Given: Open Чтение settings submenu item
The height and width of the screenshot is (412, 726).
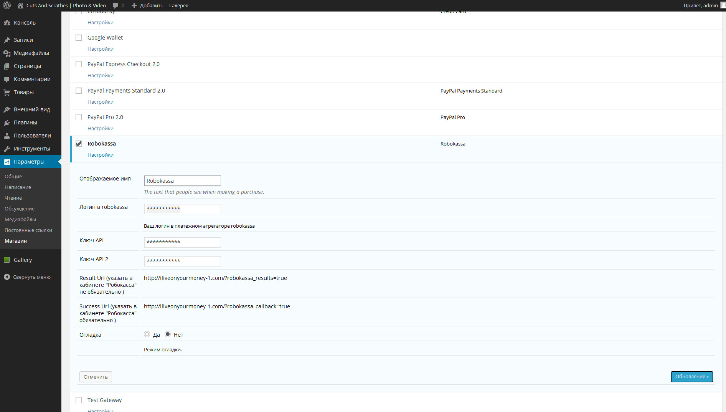Looking at the screenshot, I should pyautogui.click(x=13, y=198).
